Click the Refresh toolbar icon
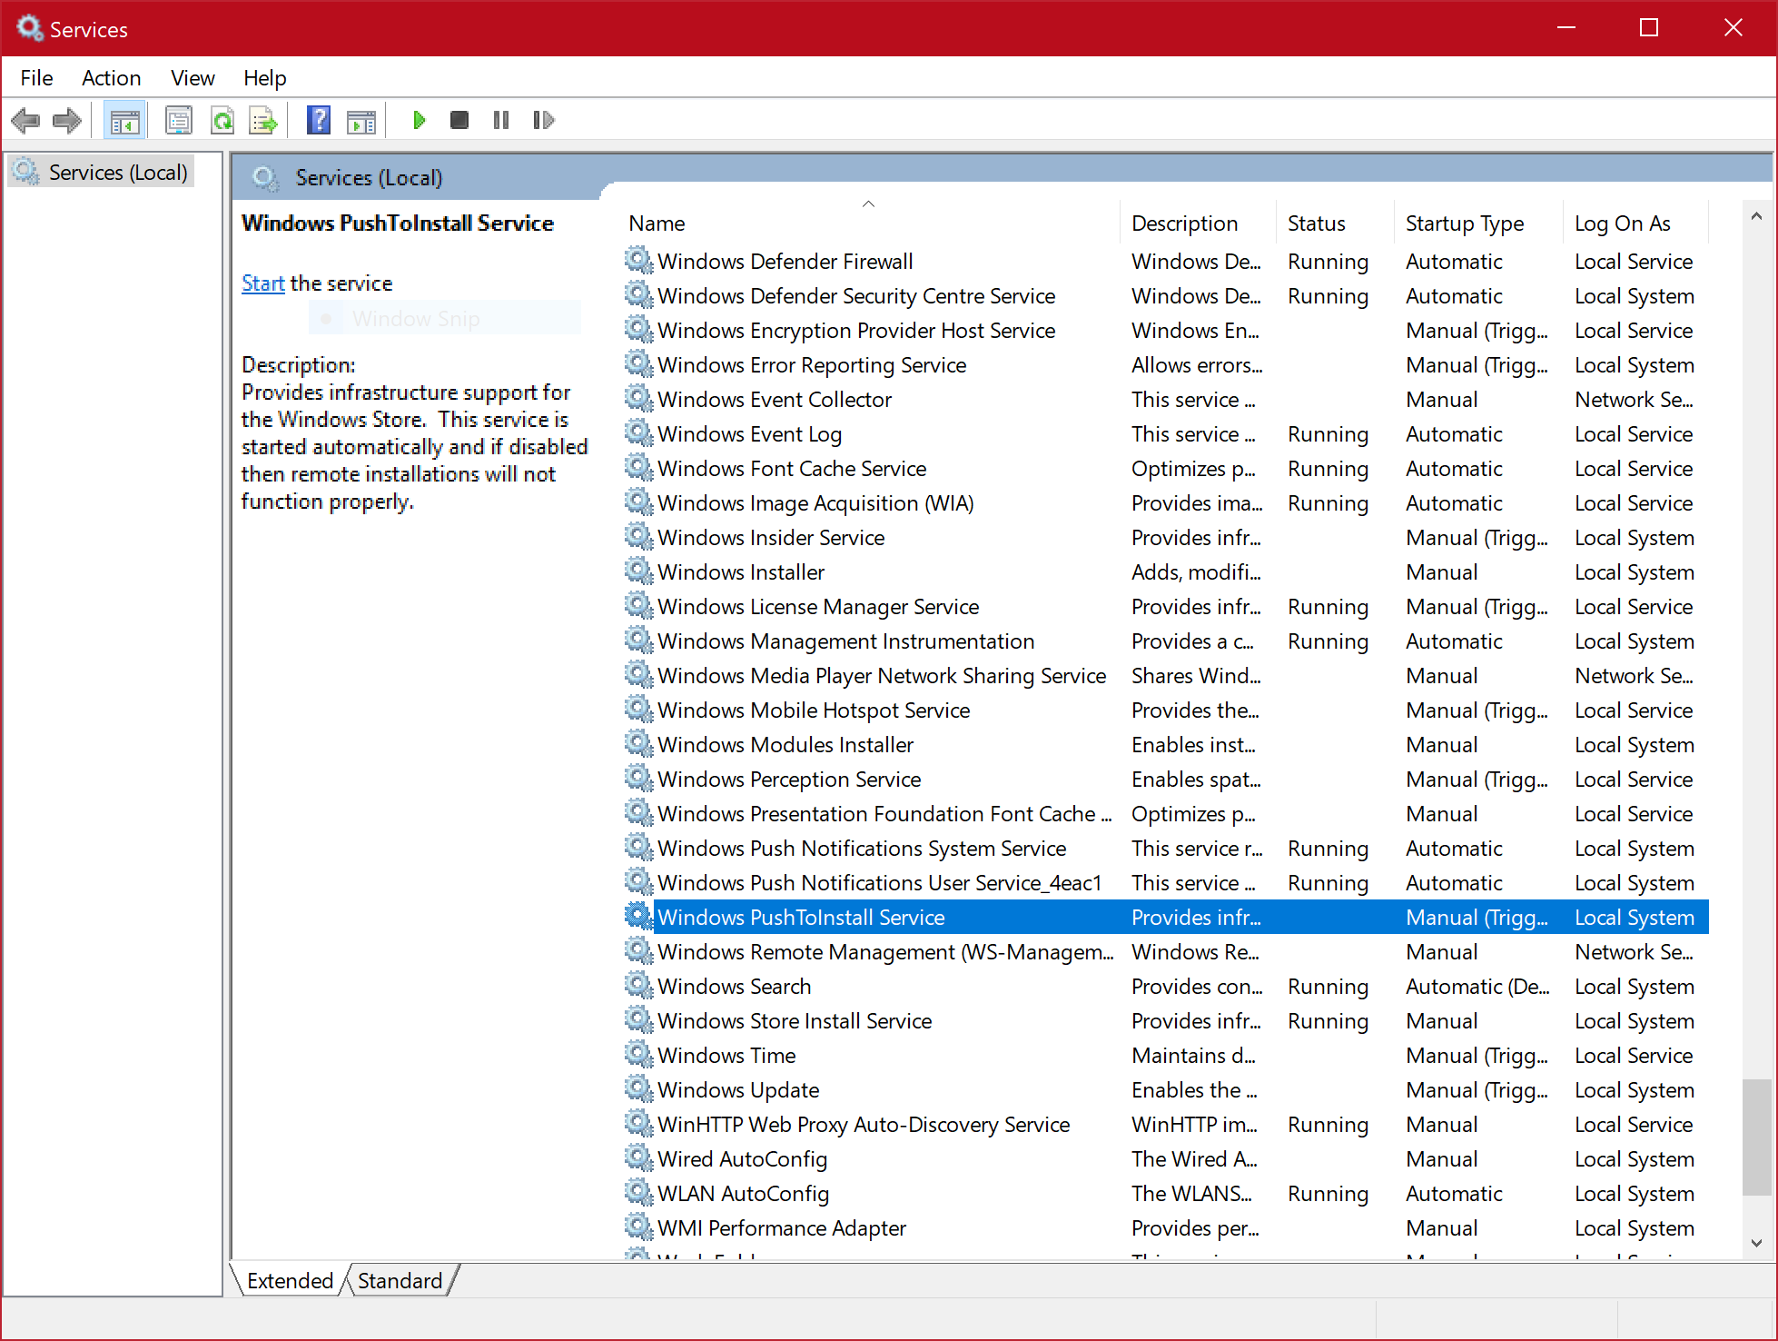1778x1341 pixels. (222, 120)
